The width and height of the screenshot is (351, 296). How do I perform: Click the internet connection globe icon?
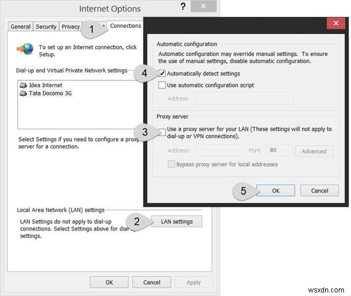(x=25, y=49)
